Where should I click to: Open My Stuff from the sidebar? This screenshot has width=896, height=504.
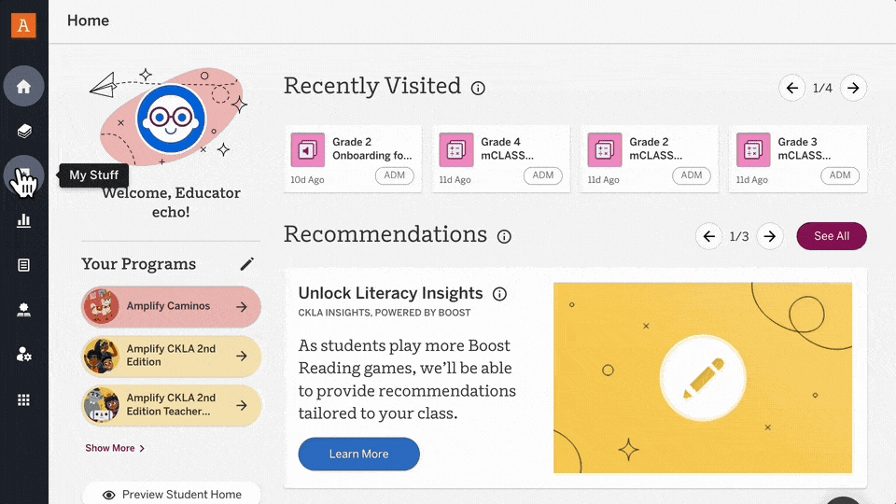[23, 175]
